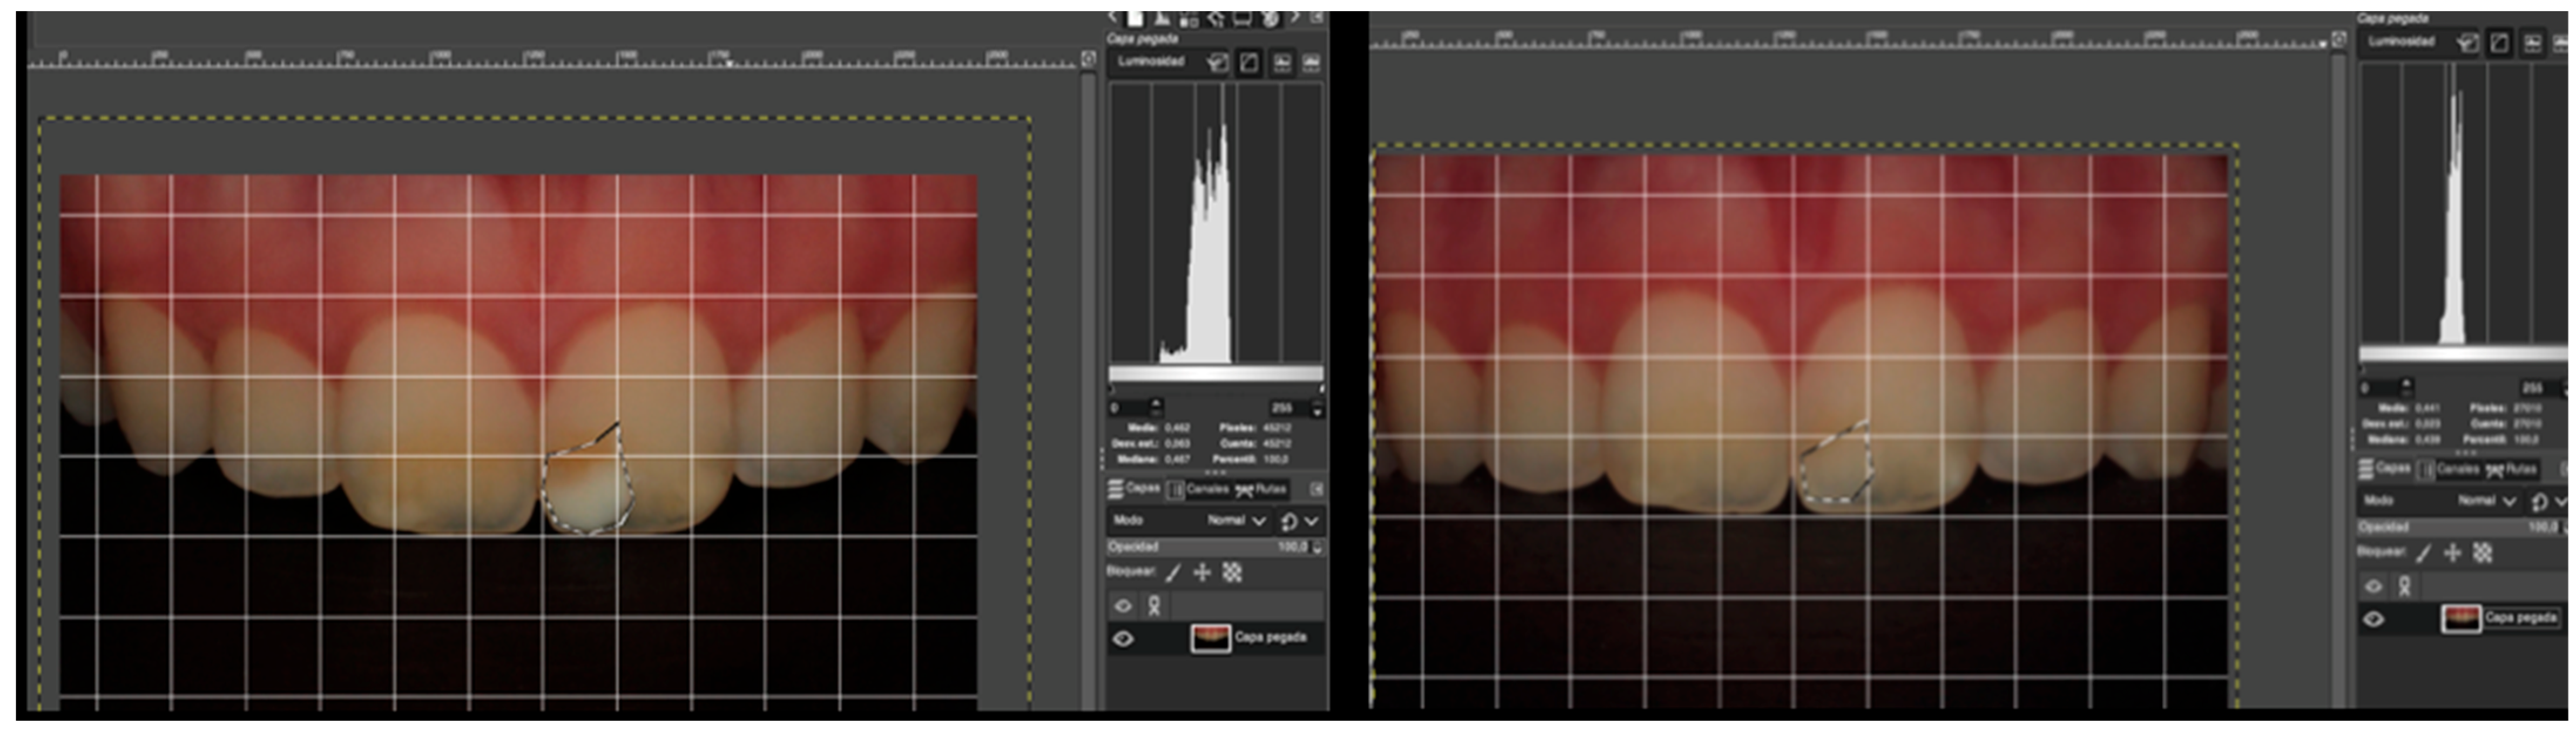Click lock alpha checkerboard icon, right panel
Screen dimensions: 2576x732
[x=2482, y=553]
